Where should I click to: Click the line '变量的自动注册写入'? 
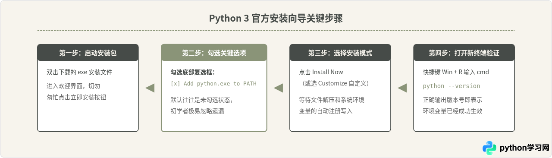coord(326,111)
